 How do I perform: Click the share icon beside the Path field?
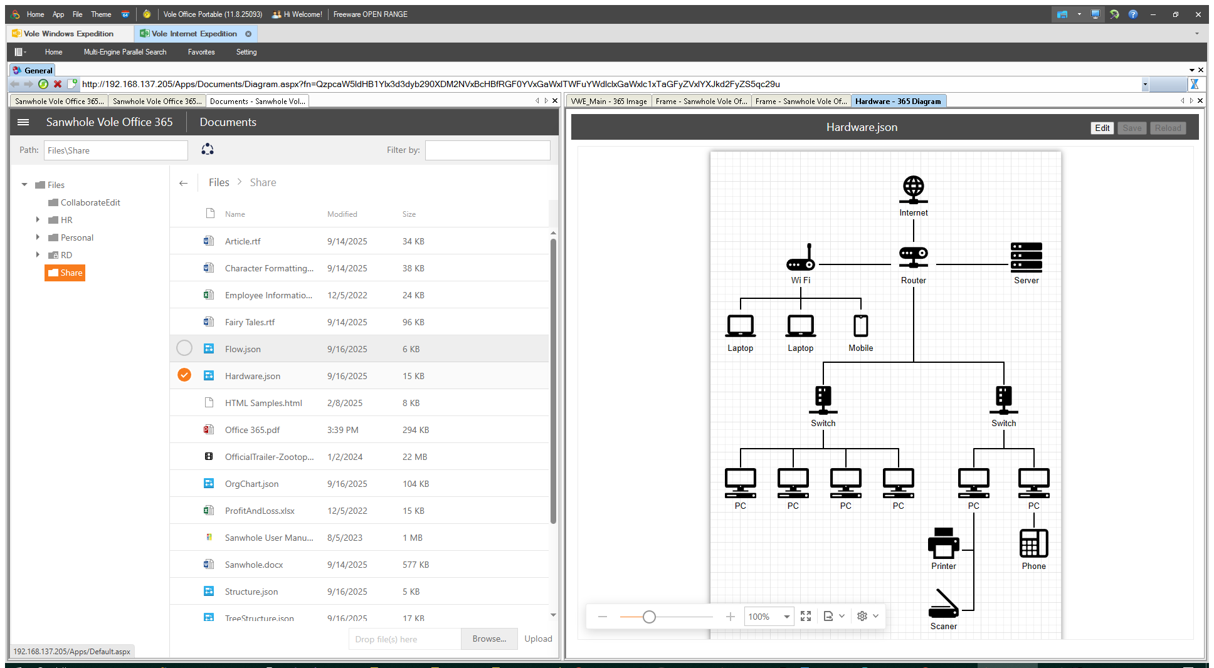(x=208, y=150)
